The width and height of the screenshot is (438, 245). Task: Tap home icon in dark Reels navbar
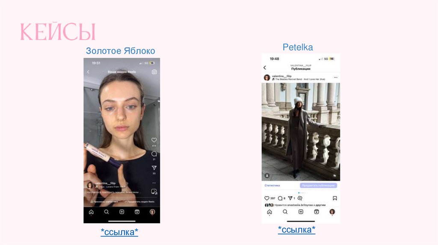point(92,212)
